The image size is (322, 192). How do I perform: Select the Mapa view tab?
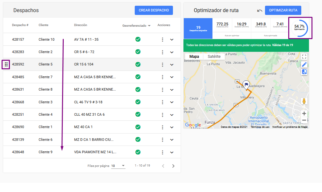coord(194,57)
